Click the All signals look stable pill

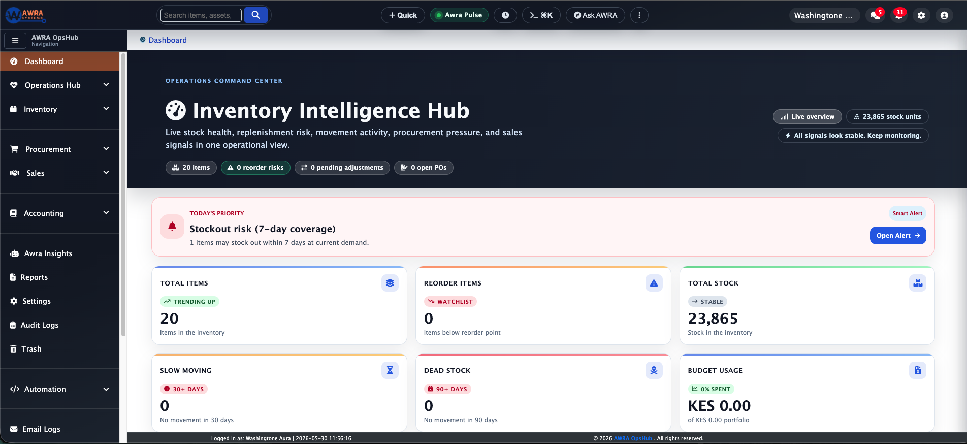click(853, 136)
